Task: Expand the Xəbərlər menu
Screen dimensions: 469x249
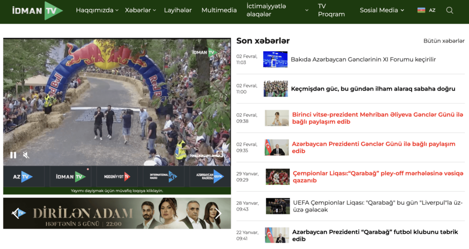Action: (140, 10)
